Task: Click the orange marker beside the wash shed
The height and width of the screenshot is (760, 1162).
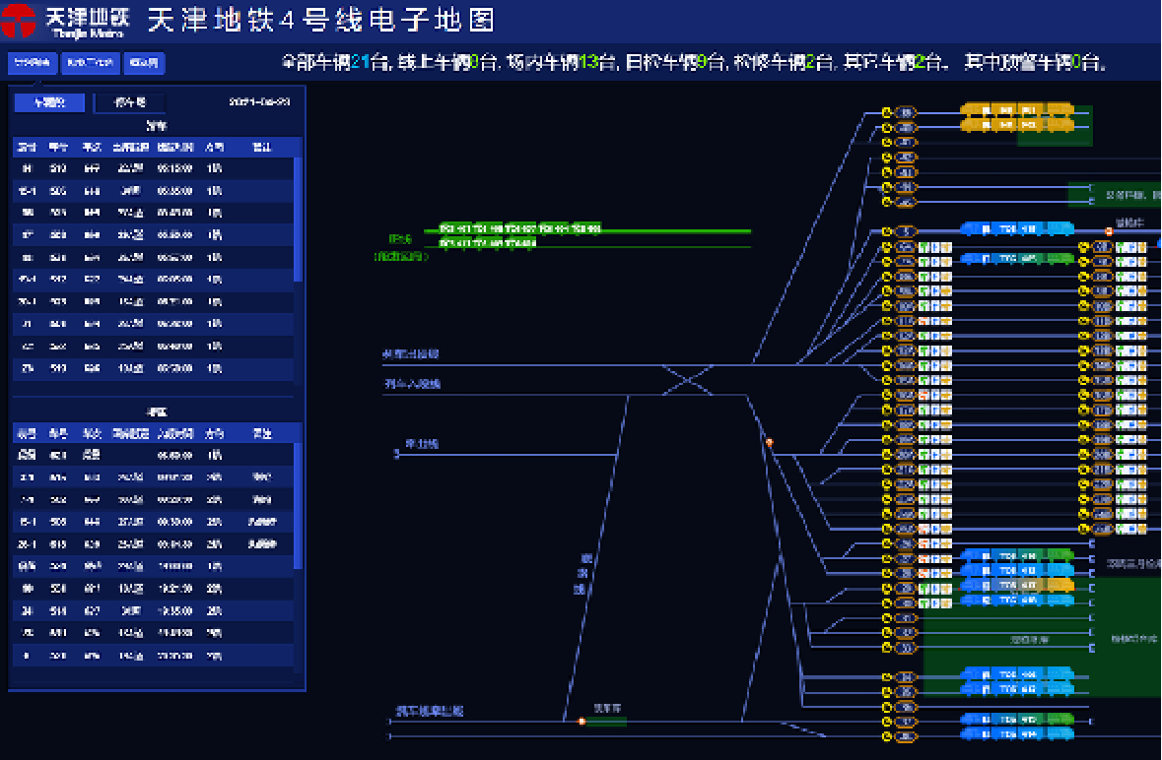Action: coord(581,722)
